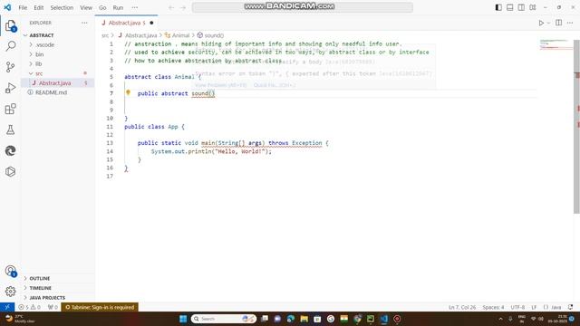
Task: Open the overflow menu ellipsis in menu bar
Action: coord(135,7)
